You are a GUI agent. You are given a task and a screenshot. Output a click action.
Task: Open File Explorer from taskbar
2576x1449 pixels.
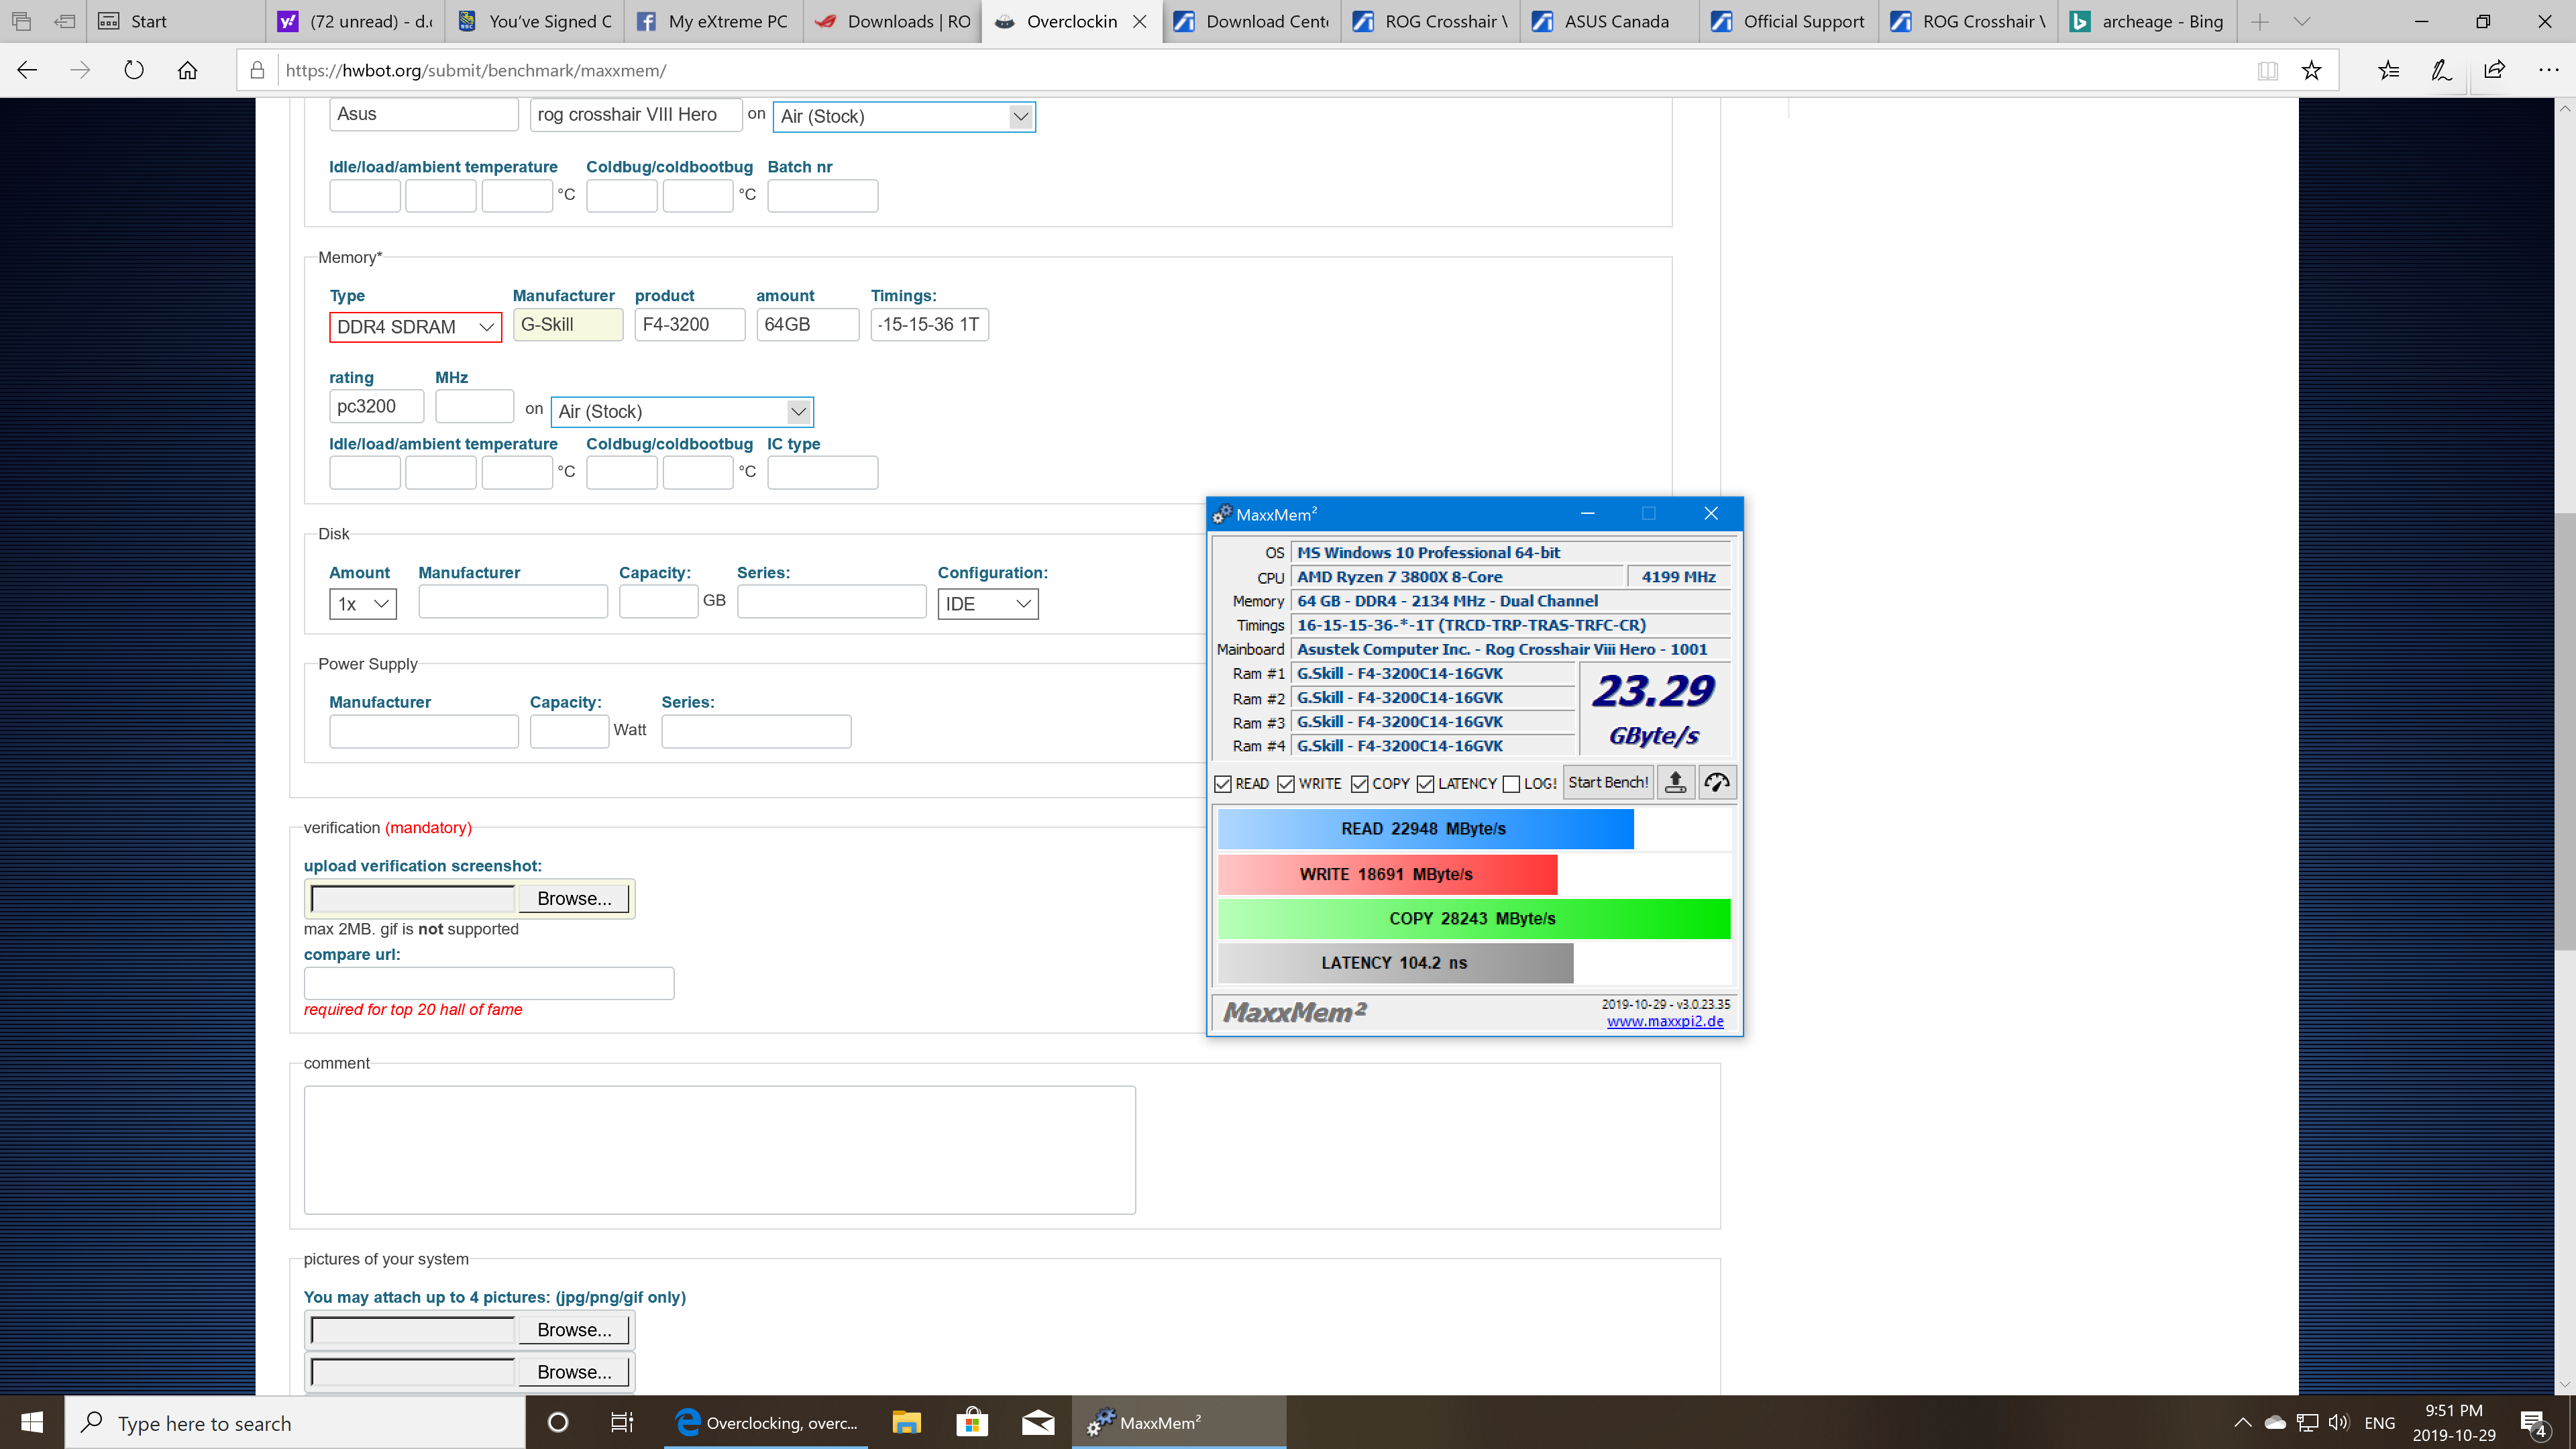pyautogui.click(x=906, y=1422)
